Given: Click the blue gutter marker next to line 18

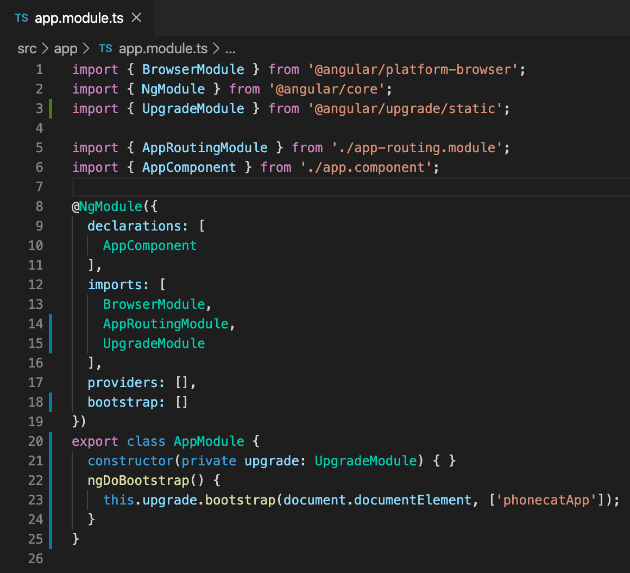Looking at the screenshot, I should point(50,402).
